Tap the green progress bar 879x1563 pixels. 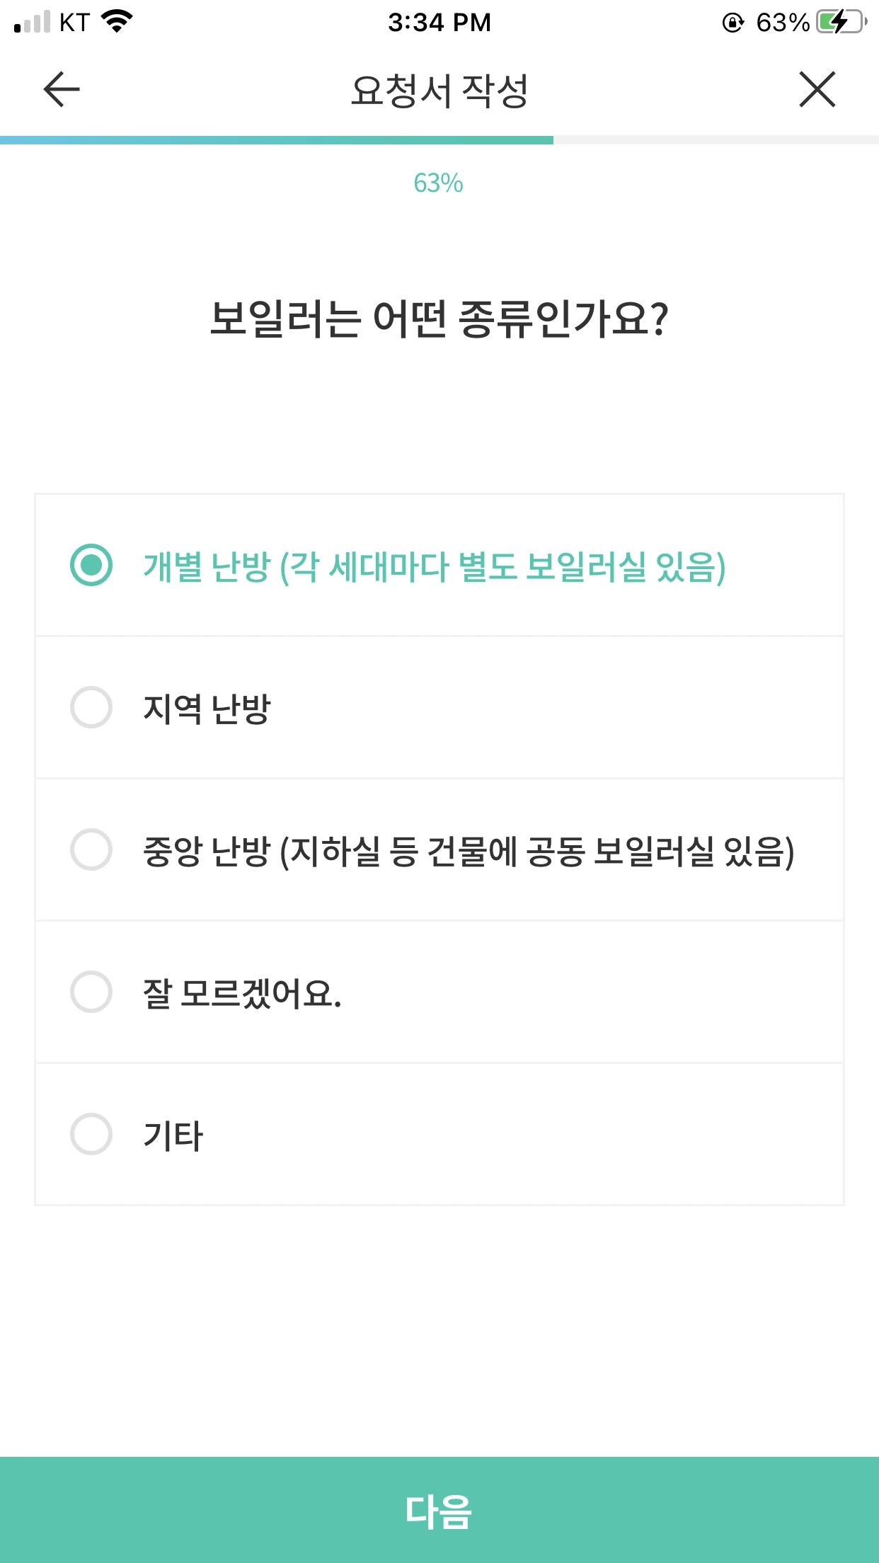pyautogui.click(x=277, y=140)
